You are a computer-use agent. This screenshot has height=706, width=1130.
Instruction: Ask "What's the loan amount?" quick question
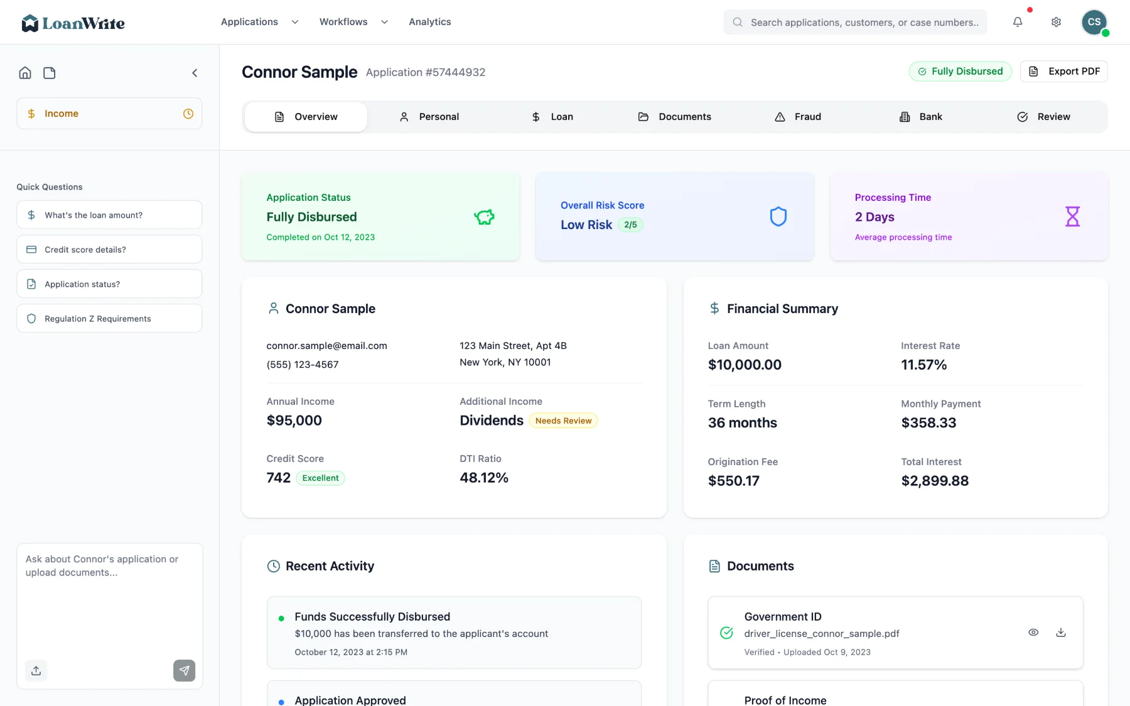(x=109, y=215)
